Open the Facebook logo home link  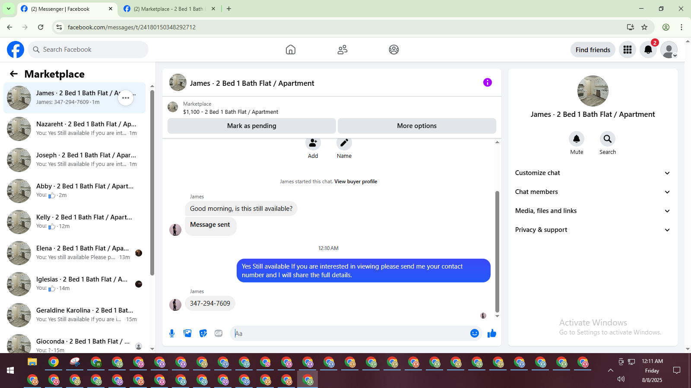[16, 50]
